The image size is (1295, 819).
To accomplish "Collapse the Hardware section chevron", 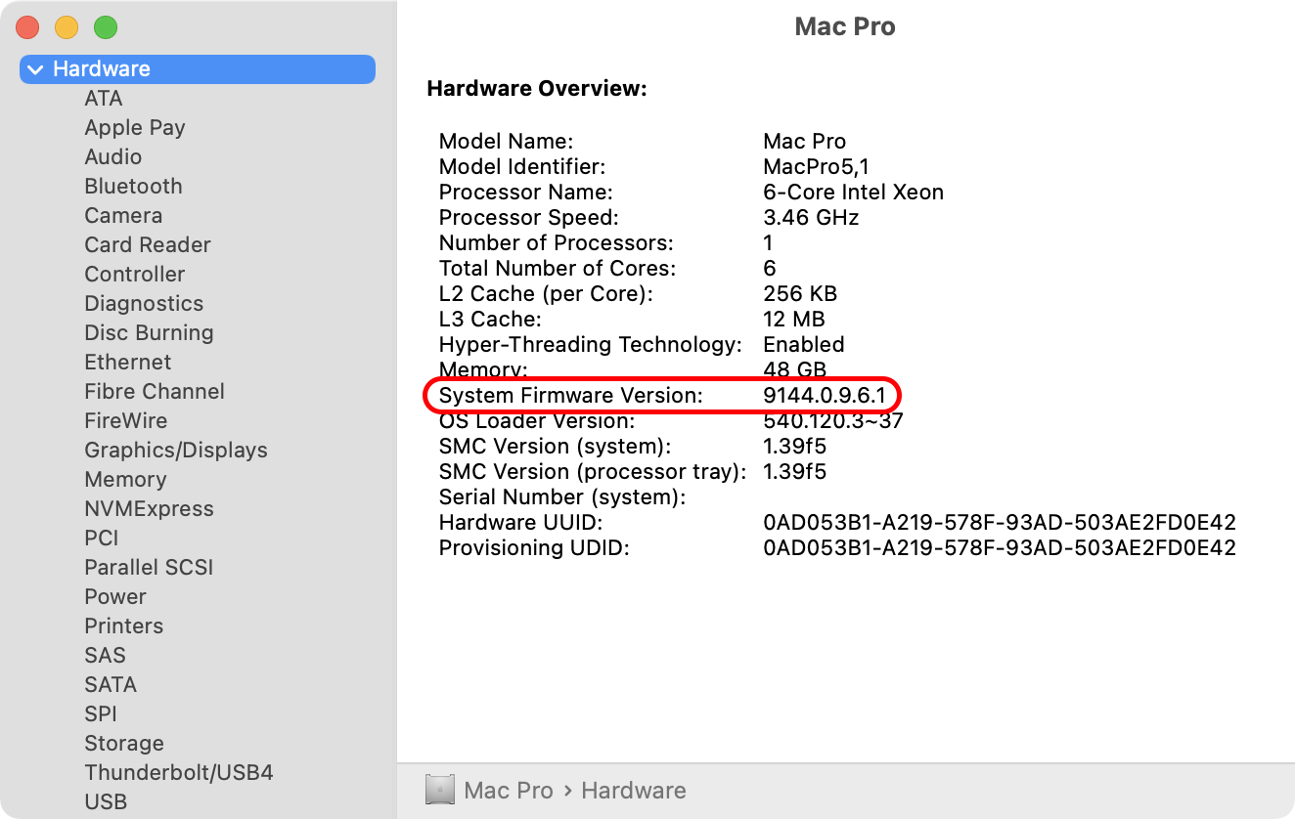I will (36, 69).
